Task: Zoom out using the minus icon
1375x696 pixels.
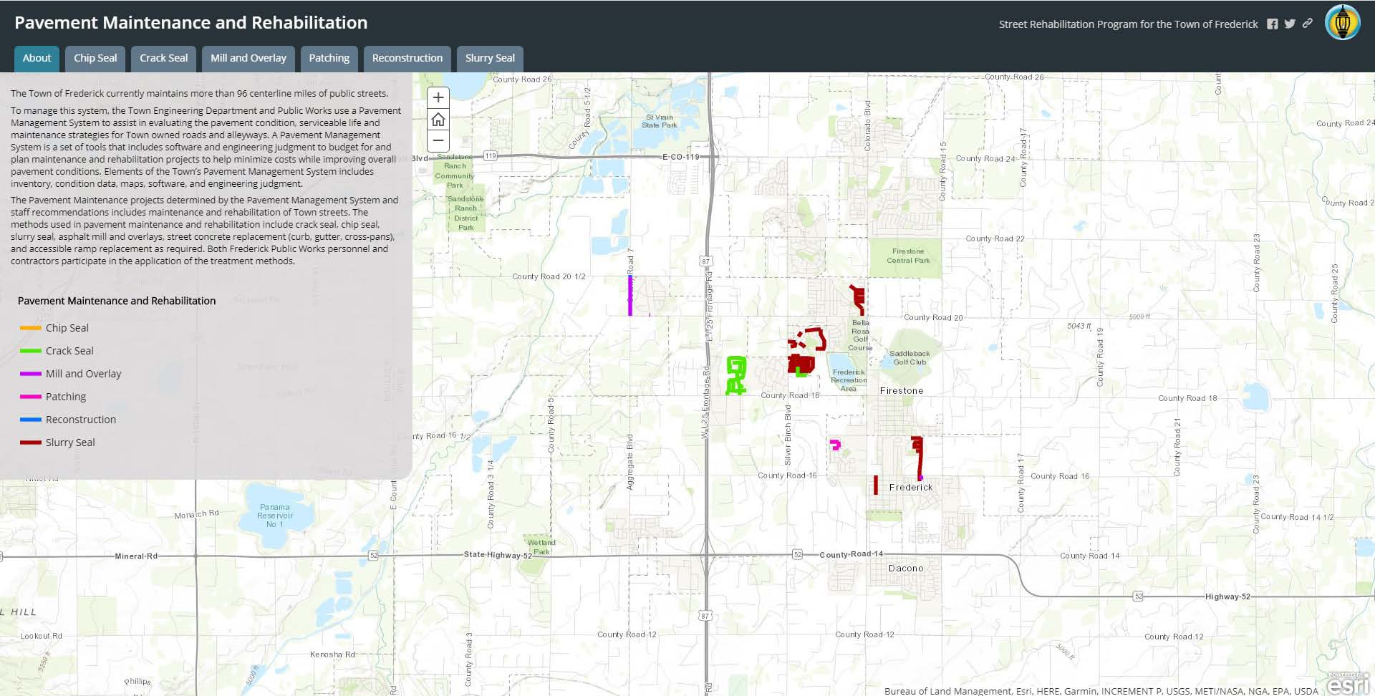Action: click(438, 140)
